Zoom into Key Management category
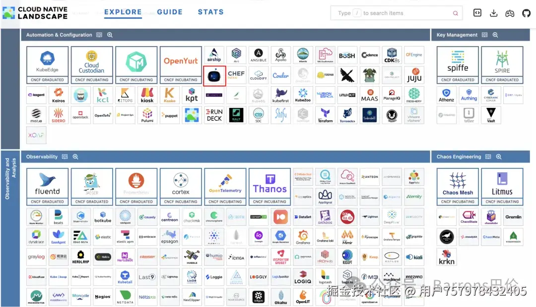Screen dimensions: 536x307 click(495, 35)
